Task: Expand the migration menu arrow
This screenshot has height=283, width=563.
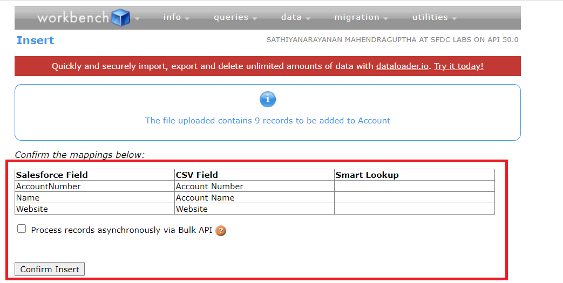Action: tap(385, 19)
